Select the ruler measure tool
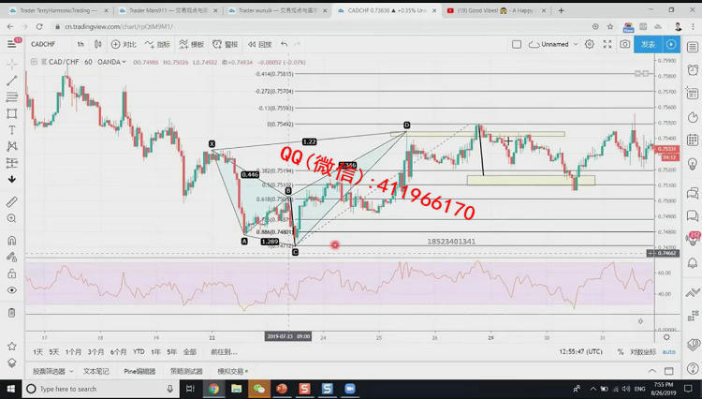702x399 pixels. click(x=12, y=202)
